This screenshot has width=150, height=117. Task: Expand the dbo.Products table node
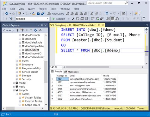coord(20,35)
